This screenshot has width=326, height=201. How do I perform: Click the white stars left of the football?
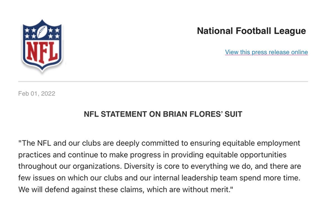tap(31, 33)
